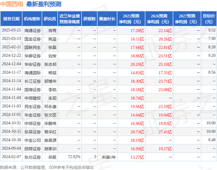Click the date 2025-03-21

click(x=11, y=30)
